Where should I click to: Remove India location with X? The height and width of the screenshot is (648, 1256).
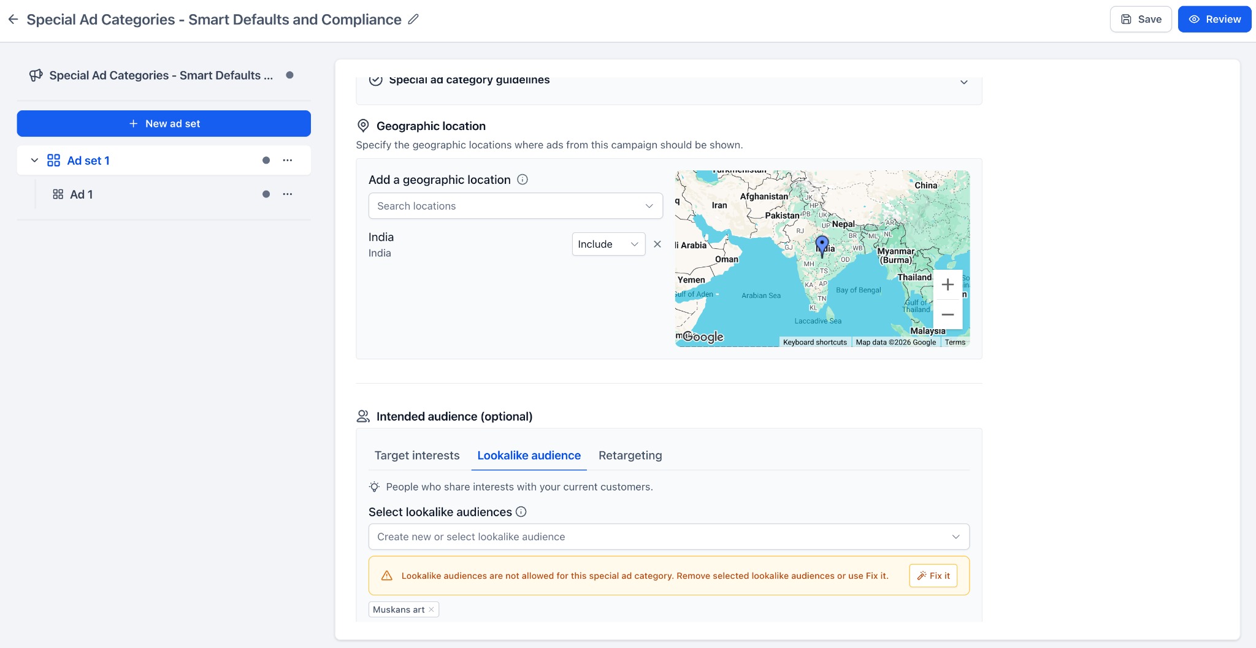[657, 244]
